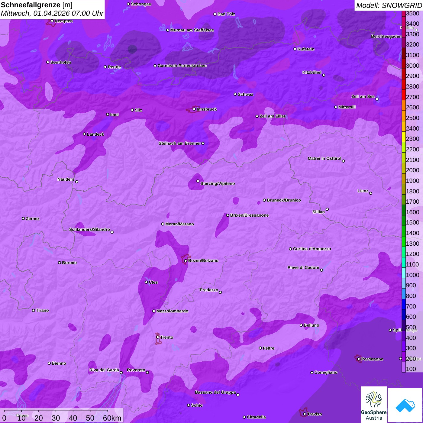Click the Matrei in Osttirol marker dot
Viewport: 423px width, 423px height.
pyautogui.click(x=343, y=161)
